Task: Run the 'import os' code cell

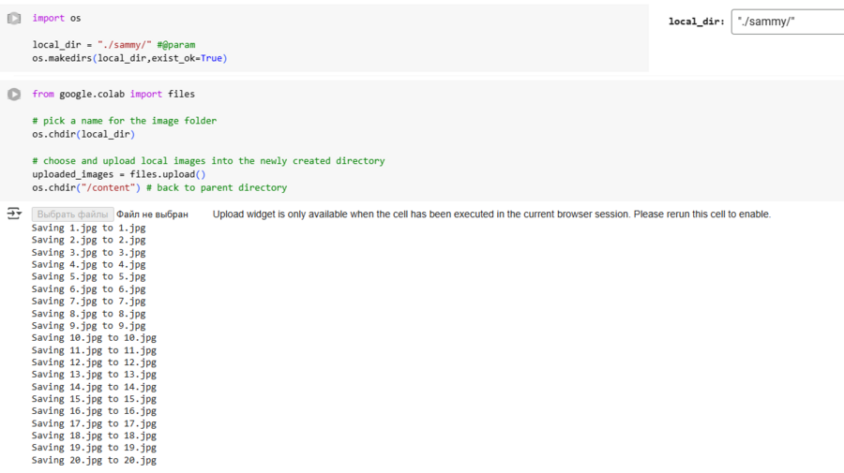Action: (x=14, y=19)
